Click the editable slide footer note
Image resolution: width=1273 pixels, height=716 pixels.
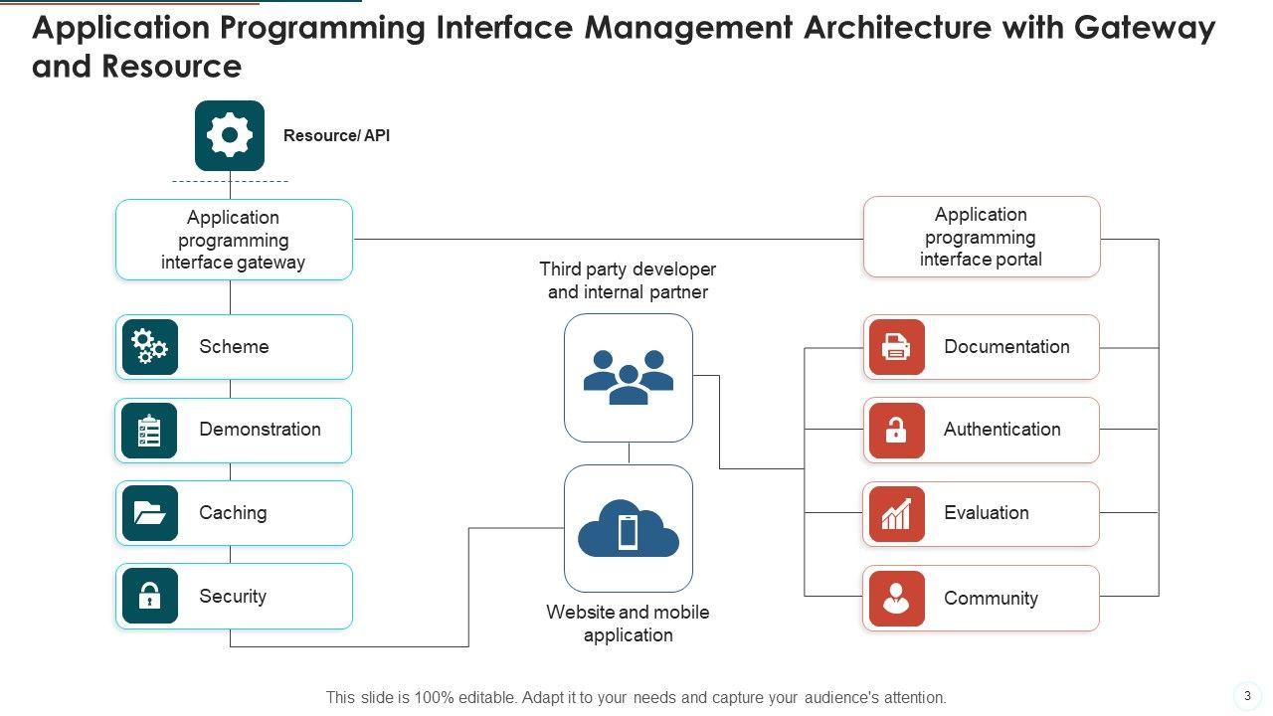click(x=636, y=698)
